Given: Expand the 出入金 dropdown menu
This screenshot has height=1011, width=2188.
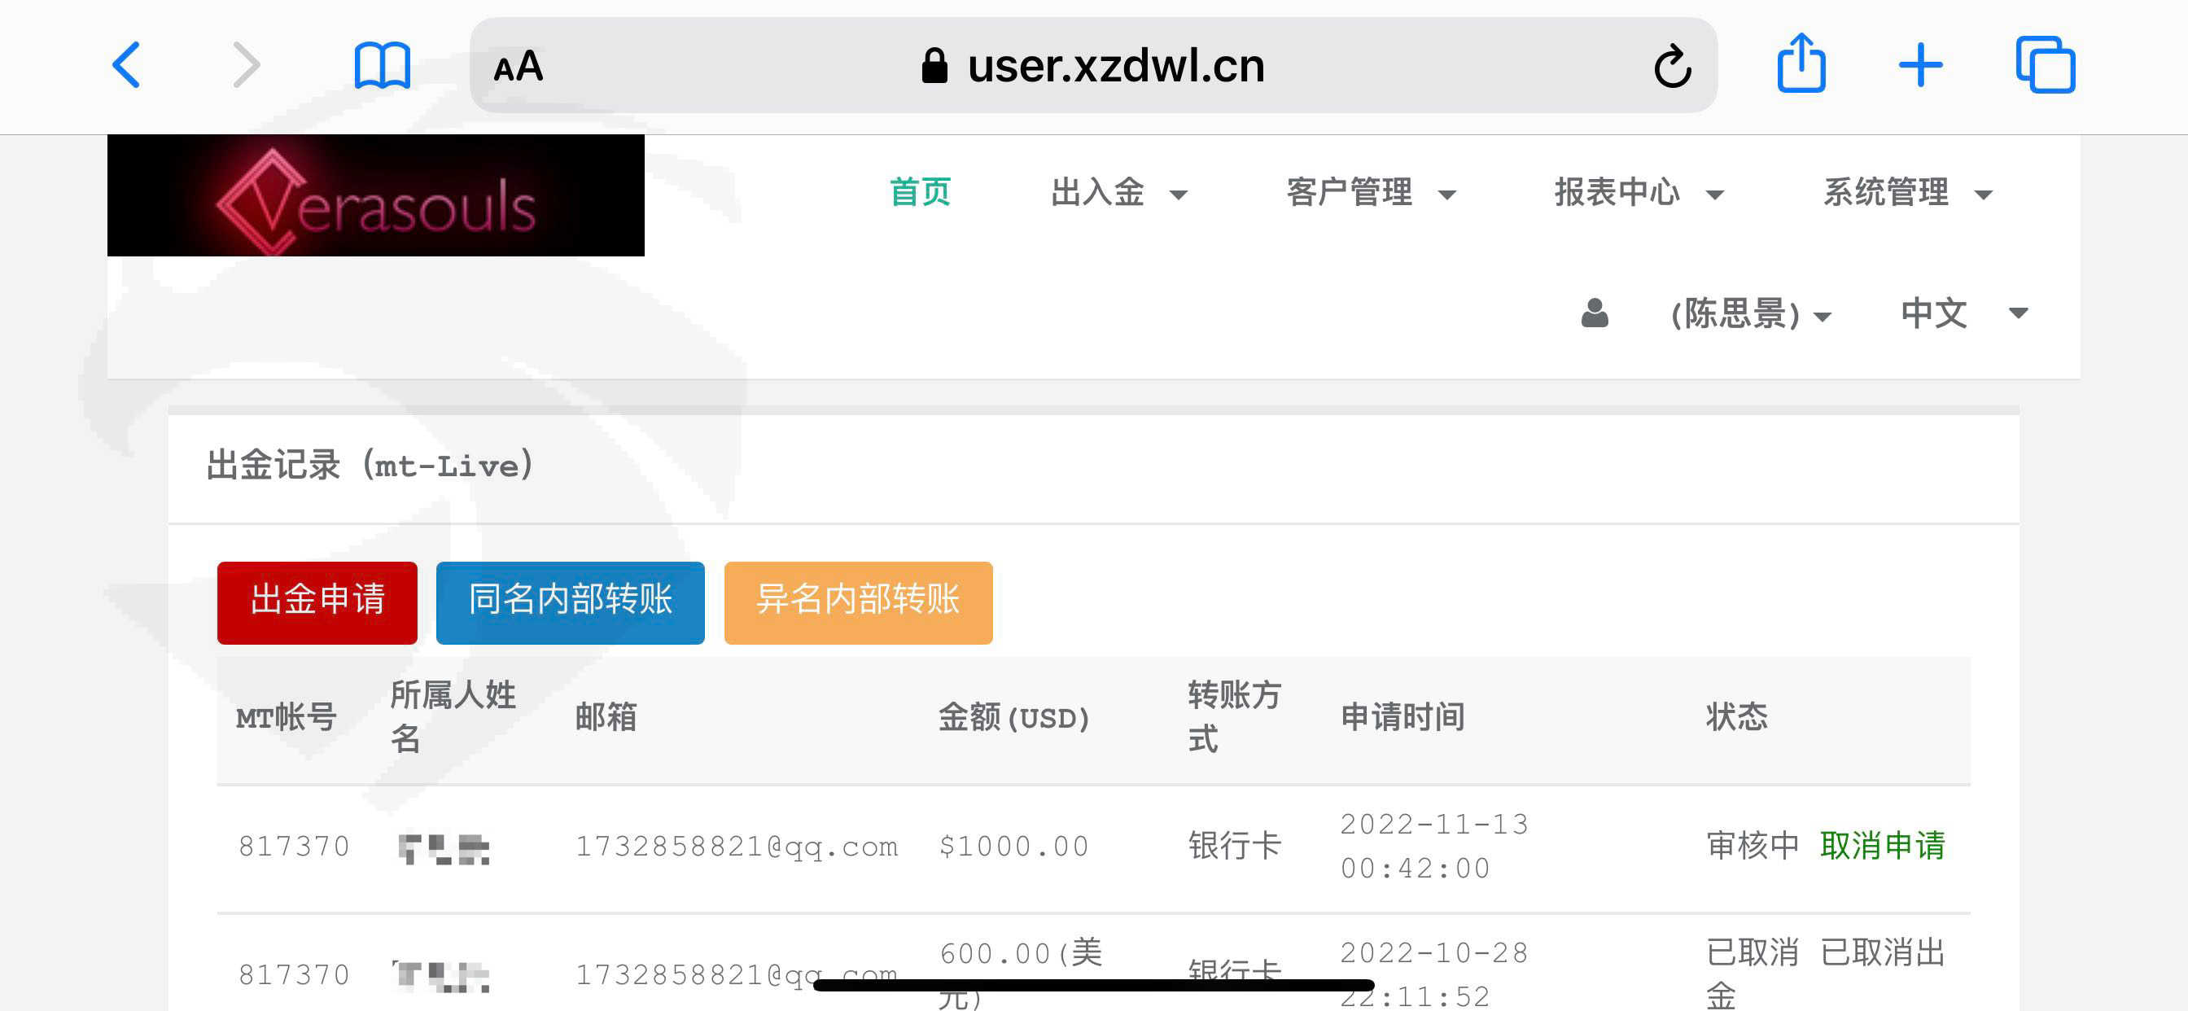Looking at the screenshot, I should [1118, 193].
